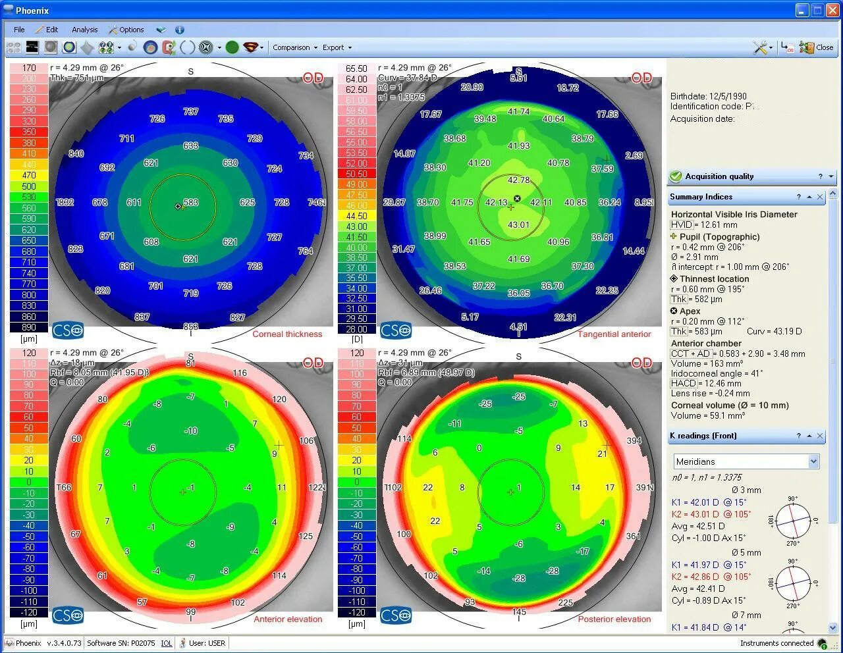Click the green circle toolbar icon
This screenshot has height=653, width=843.
click(231, 47)
